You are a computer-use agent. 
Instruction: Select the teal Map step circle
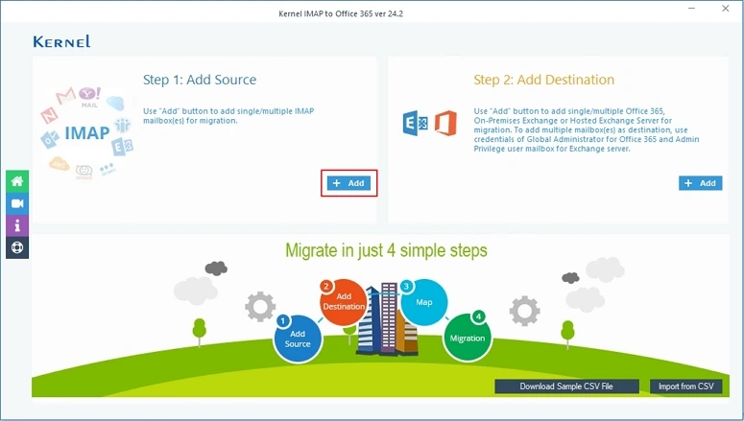click(423, 300)
